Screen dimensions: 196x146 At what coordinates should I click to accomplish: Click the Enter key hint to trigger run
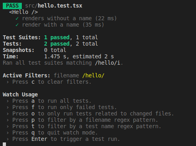point(39,139)
